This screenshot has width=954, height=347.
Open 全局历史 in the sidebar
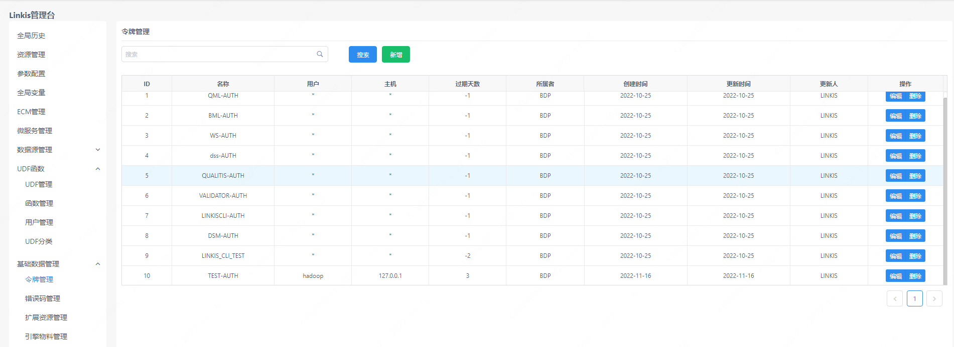31,36
